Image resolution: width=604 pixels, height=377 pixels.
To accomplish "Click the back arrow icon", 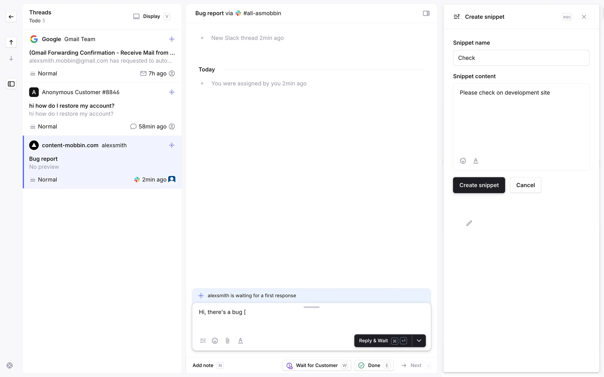I will 11,17.
